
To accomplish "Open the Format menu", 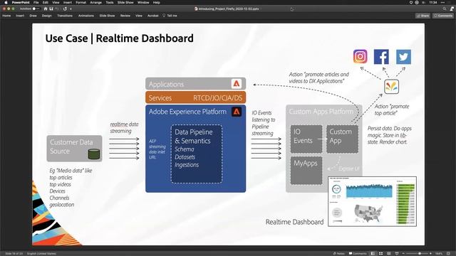I will [x=81, y=2].
